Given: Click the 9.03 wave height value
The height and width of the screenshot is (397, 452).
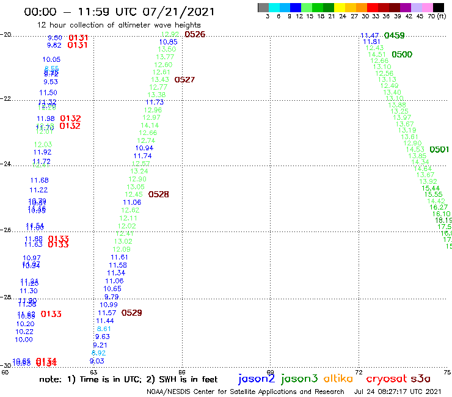Looking at the screenshot, I should click(97, 361).
